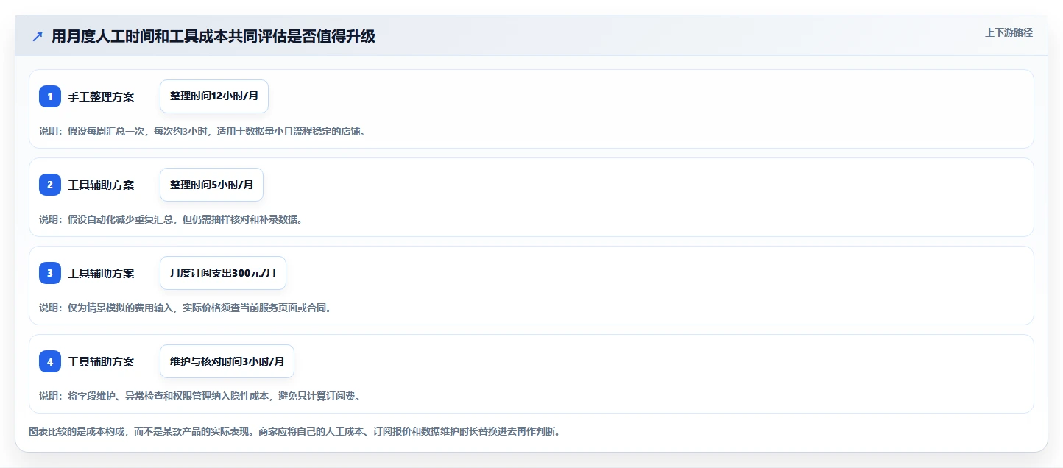Click 工具辅助方案 label in row 3
1063x468 pixels.
click(101, 273)
